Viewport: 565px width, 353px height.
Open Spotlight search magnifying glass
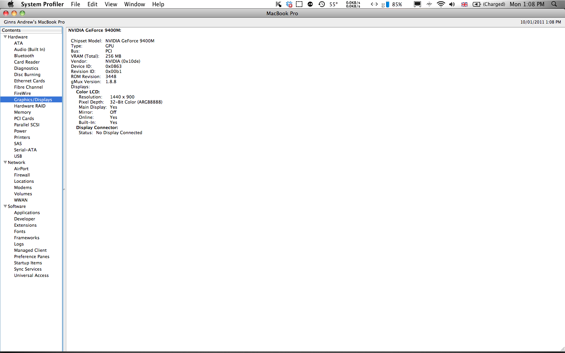point(554,4)
